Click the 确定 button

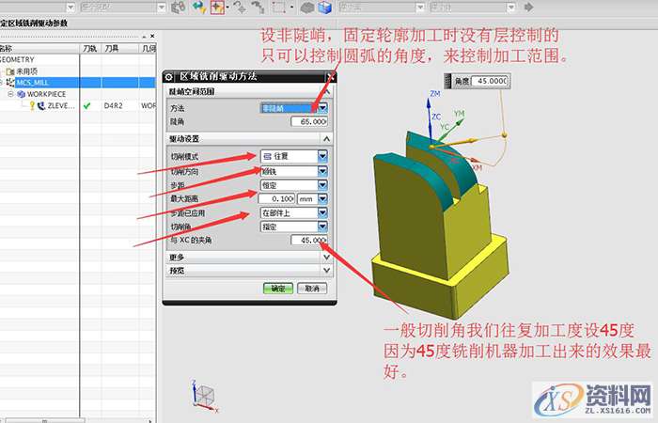click(x=278, y=289)
